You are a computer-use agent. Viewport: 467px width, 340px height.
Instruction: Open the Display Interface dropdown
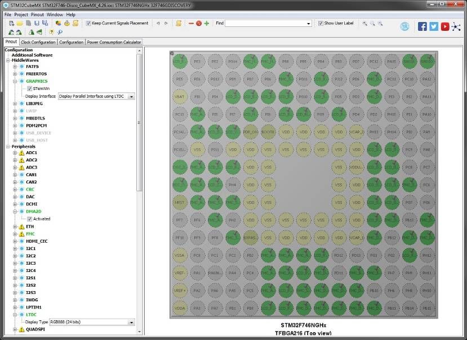coord(96,96)
